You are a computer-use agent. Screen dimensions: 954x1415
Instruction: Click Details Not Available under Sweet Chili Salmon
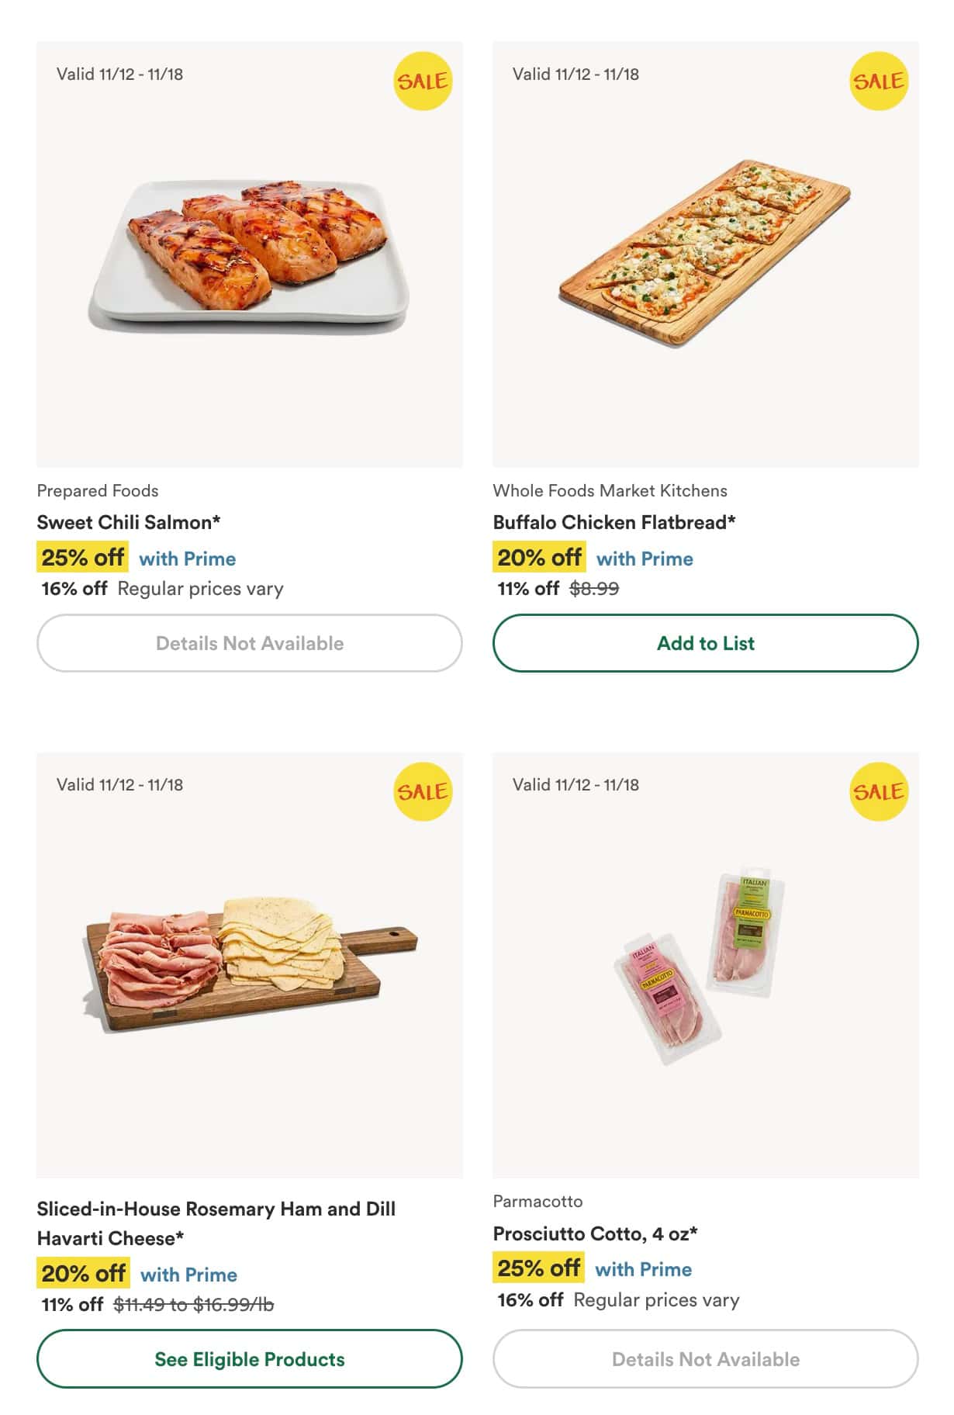249,643
